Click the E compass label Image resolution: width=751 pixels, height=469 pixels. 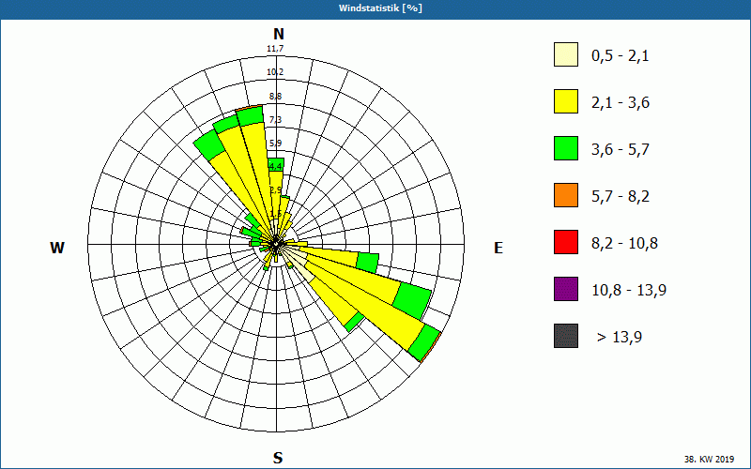point(498,248)
